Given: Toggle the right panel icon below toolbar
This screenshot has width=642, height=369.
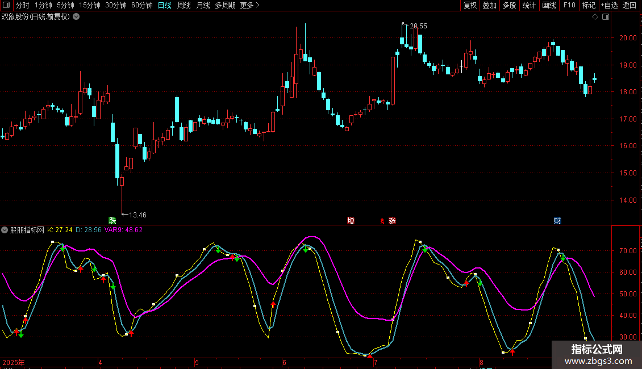Looking at the screenshot, I should (606, 17).
